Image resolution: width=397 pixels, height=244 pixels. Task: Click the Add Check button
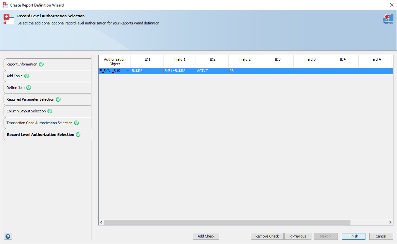pos(206,236)
